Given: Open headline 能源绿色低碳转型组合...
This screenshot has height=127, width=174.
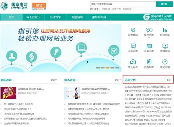Looking at the screenshot, I should (x=96, y=89).
